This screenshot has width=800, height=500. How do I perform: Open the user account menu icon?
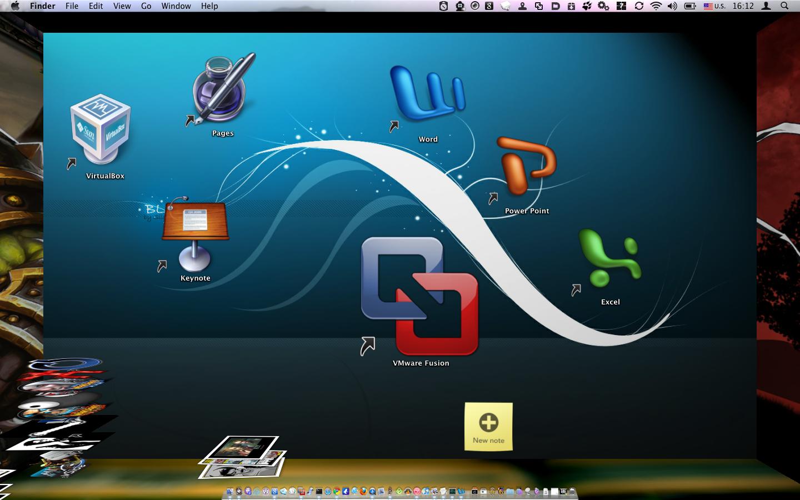pyautogui.click(x=766, y=6)
